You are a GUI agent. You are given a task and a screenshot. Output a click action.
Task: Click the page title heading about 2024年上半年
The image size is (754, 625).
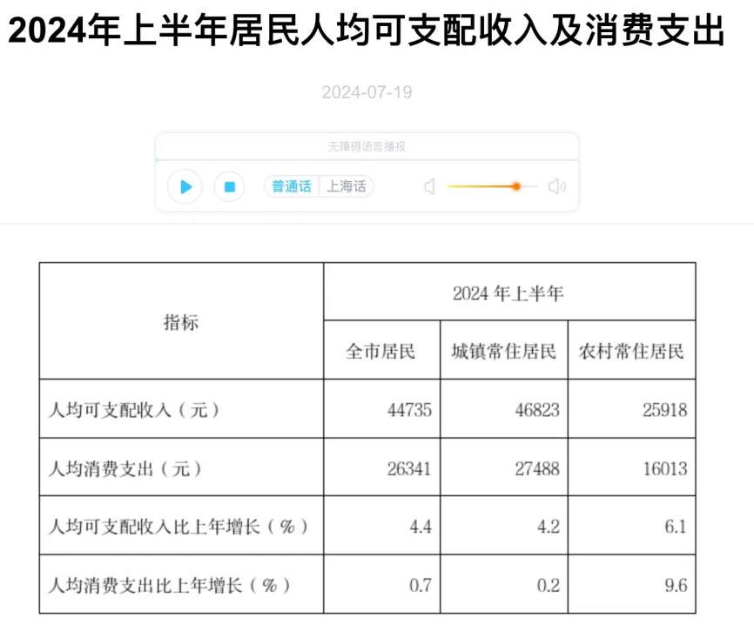tap(367, 34)
